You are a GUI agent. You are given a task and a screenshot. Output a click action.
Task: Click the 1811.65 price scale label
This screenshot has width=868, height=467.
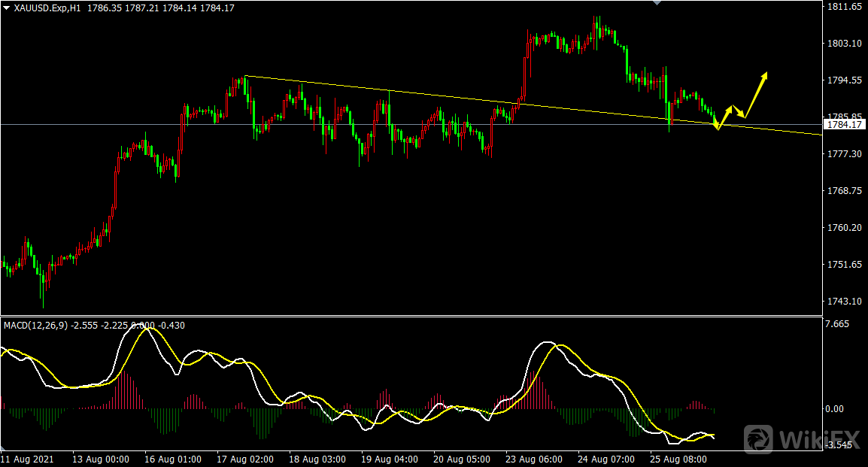point(843,7)
